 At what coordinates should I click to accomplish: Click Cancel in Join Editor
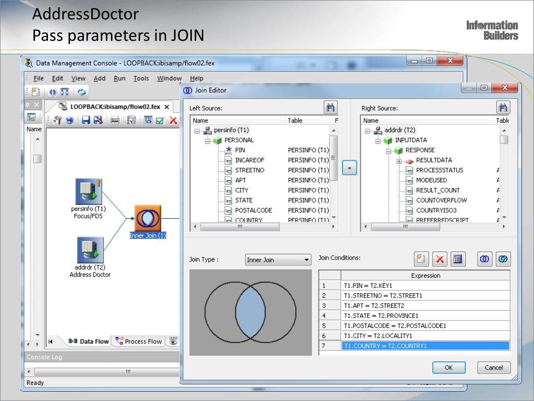[493, 368]
